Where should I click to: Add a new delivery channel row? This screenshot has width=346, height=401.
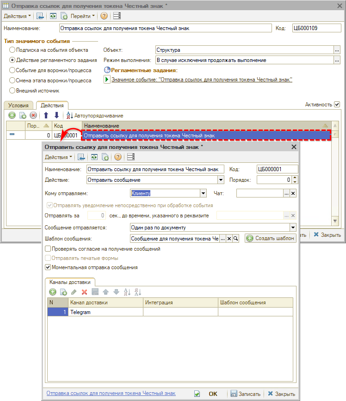click(53, 292)
